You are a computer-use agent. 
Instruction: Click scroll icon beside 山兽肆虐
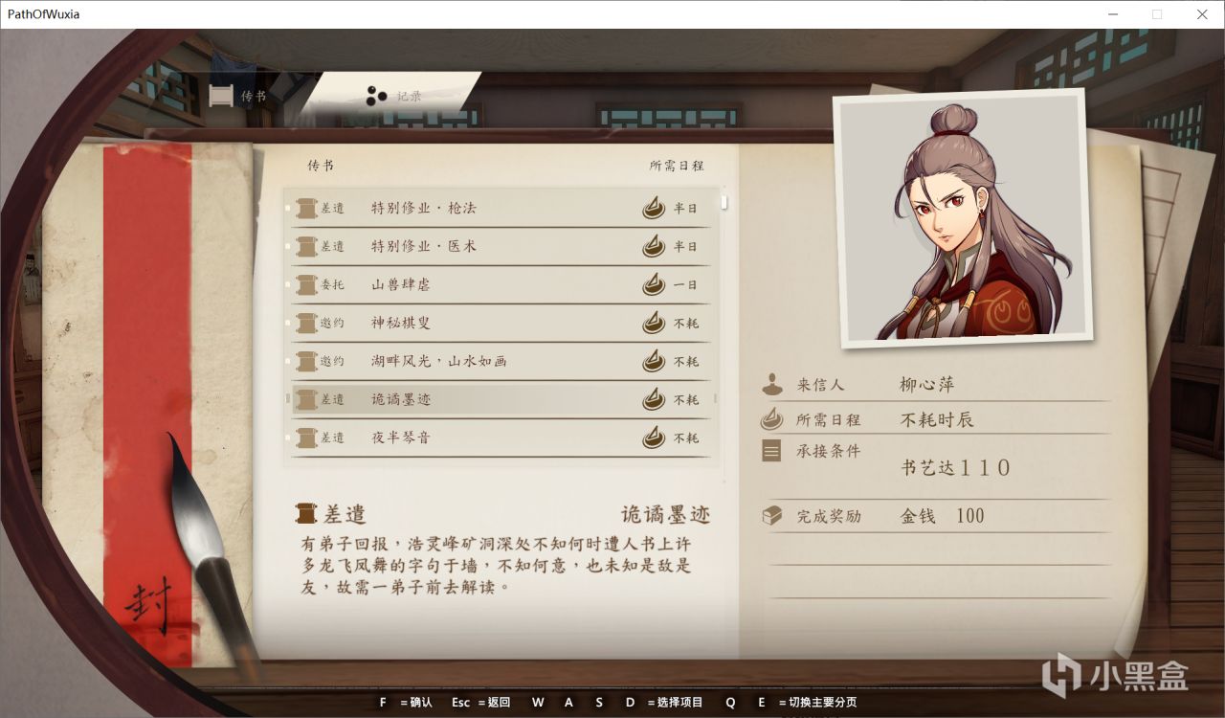click(306, 284)
